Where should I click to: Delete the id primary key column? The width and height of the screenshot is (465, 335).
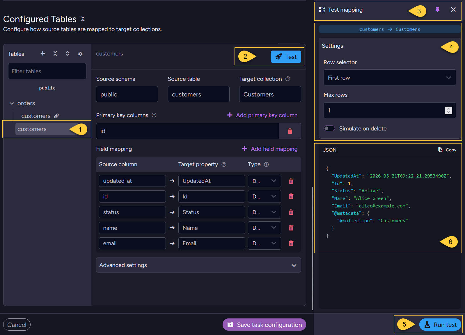tap(290, 131)
